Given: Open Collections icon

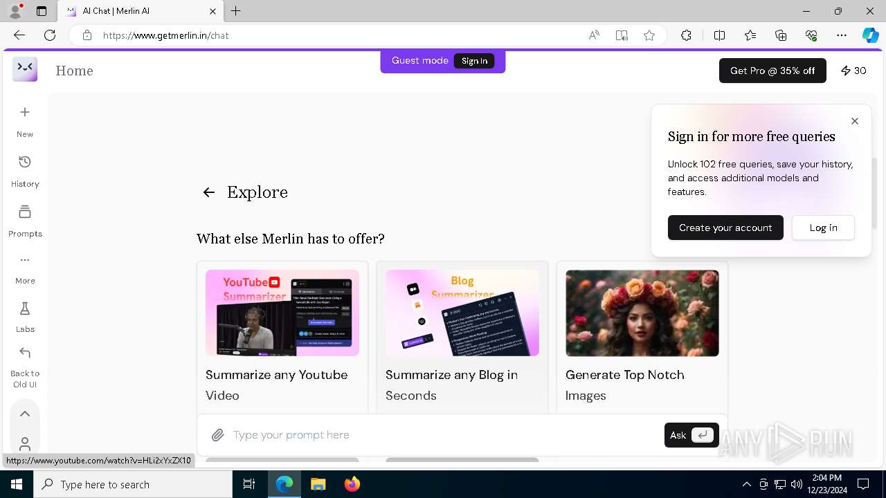Looking at the screenshot, I should 781,35.
